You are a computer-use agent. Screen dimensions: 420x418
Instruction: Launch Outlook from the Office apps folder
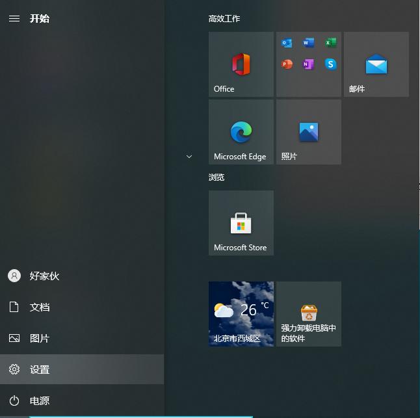tap(287, 43)
